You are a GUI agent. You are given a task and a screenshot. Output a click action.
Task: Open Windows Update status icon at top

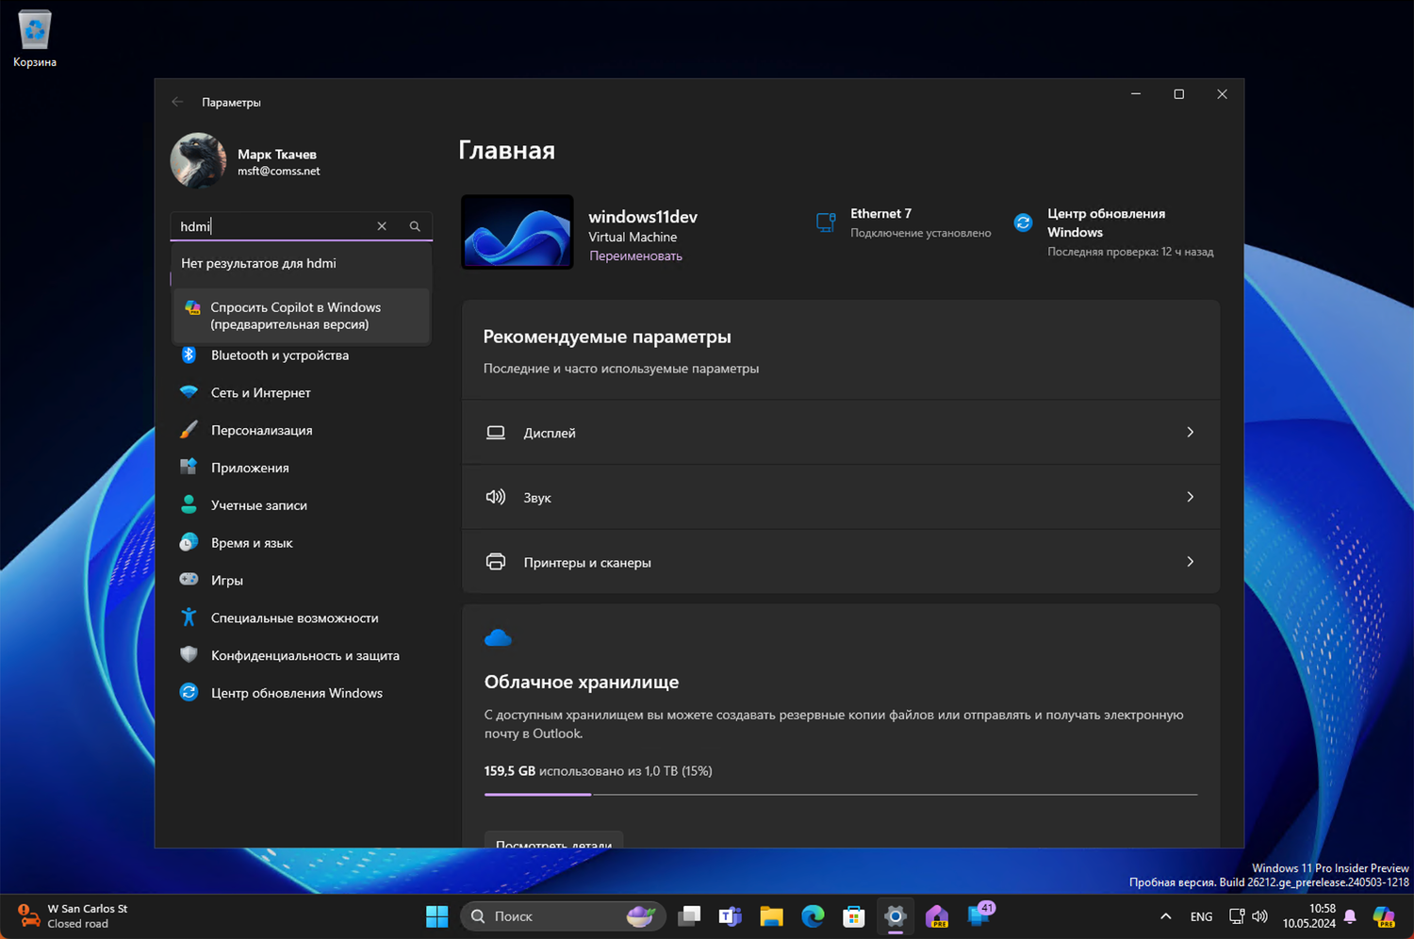click(1023, 223)
